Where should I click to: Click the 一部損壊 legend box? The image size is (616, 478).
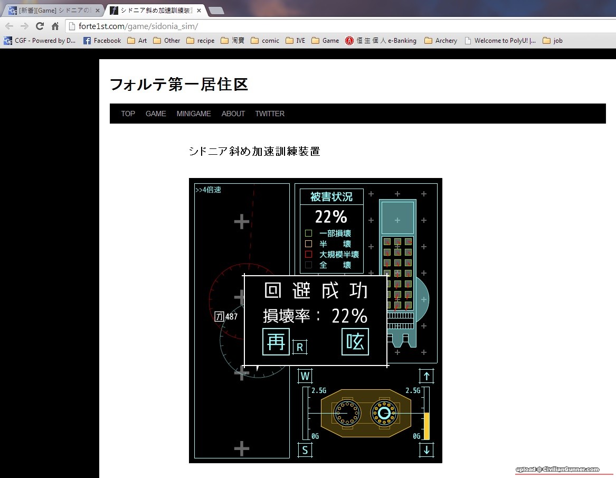tap(308, 233)
